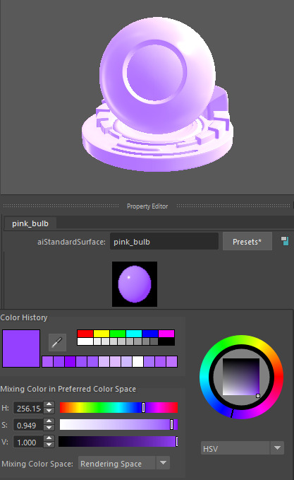Open the Mixing Color Space dropdown

click(x=124, y=463)
